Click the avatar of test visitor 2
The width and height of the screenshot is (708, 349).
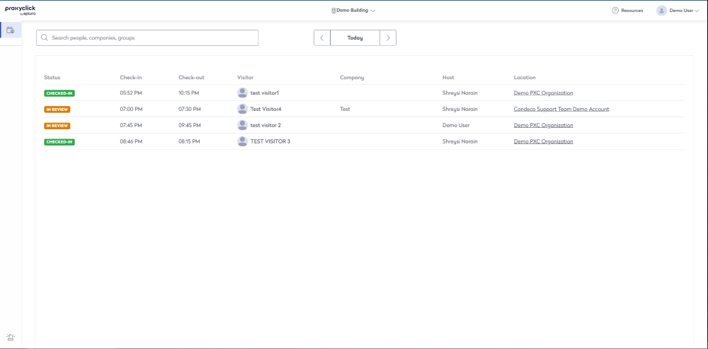[x=242, y=125]
